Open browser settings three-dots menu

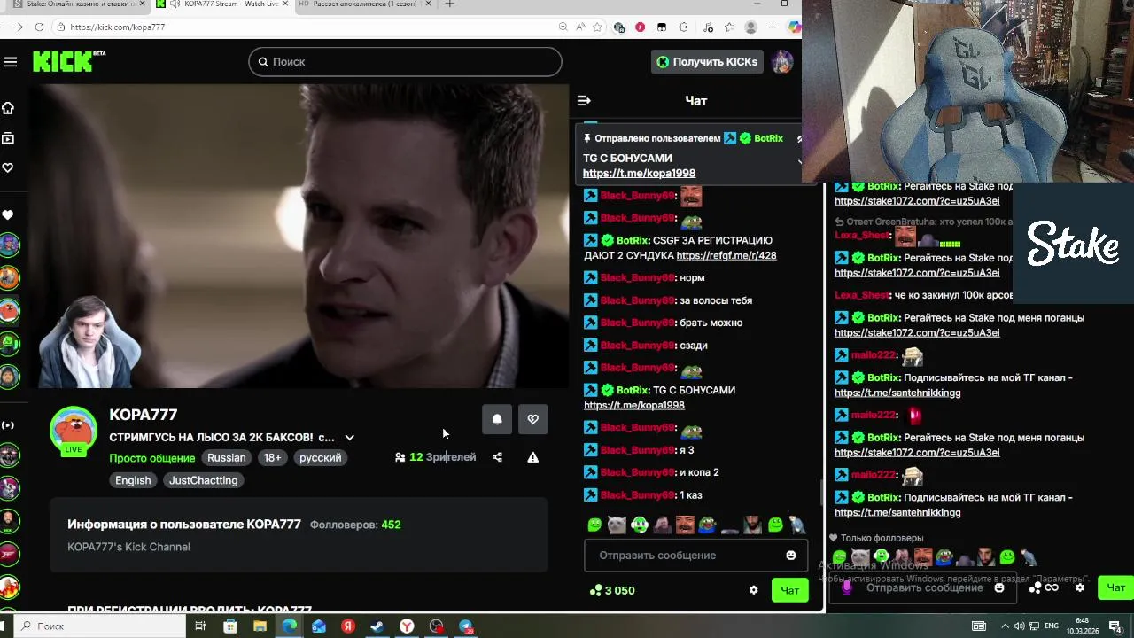[773, 27]
